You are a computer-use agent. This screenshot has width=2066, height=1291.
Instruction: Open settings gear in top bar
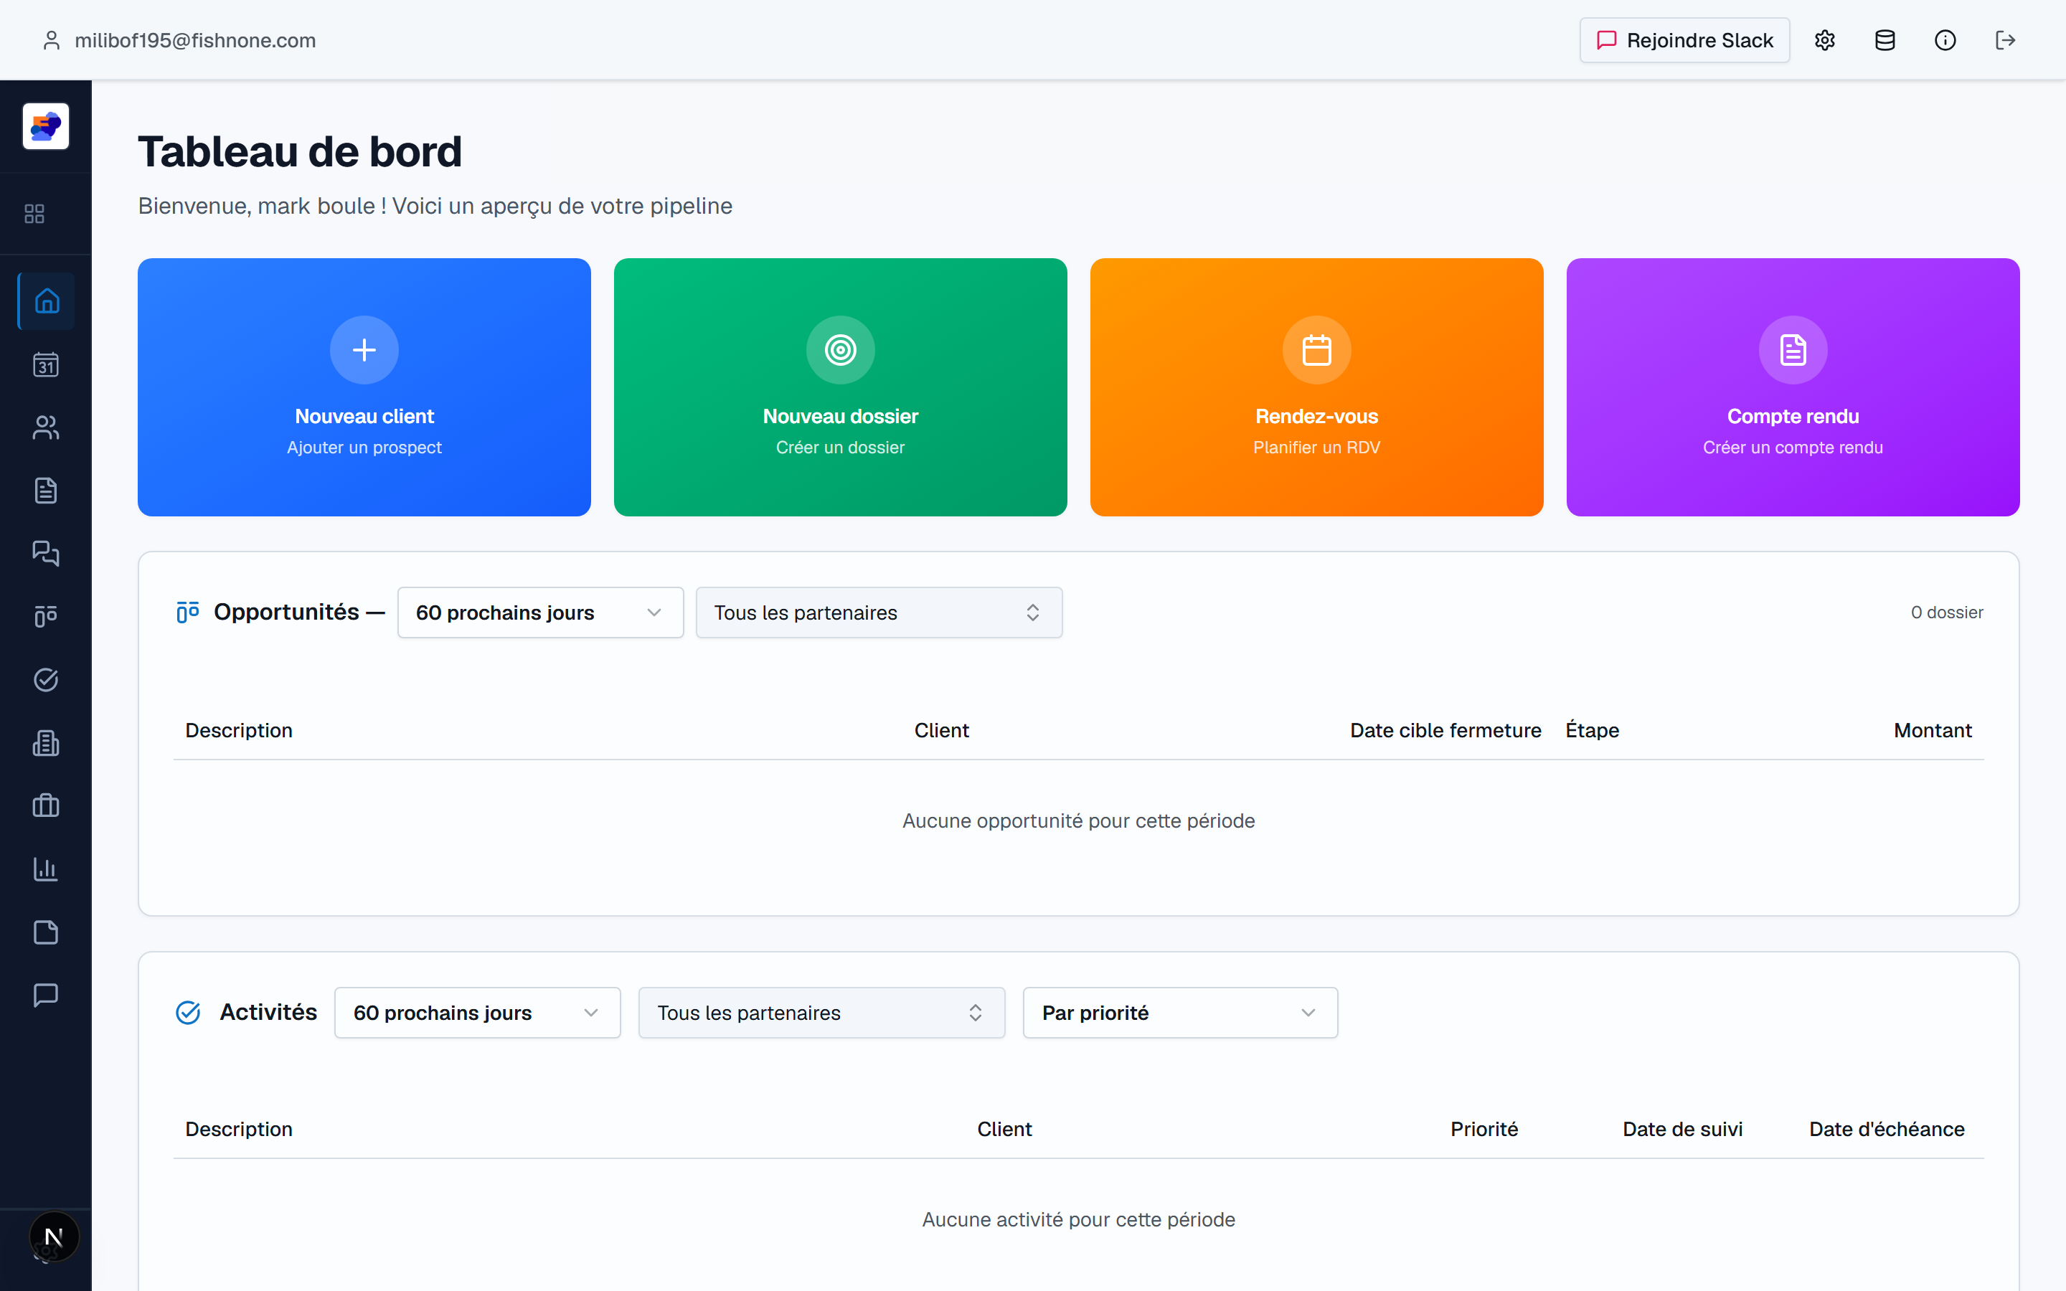[x=1825, y=40]
